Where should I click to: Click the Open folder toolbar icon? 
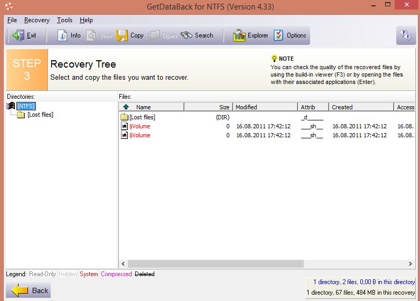click(154, 35)
